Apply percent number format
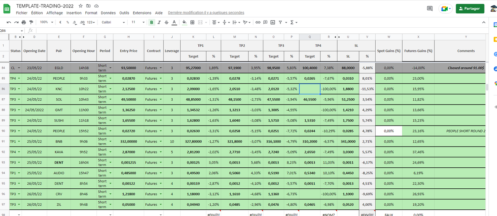Viewport: 497px width, 216px height. coord(68,22)
